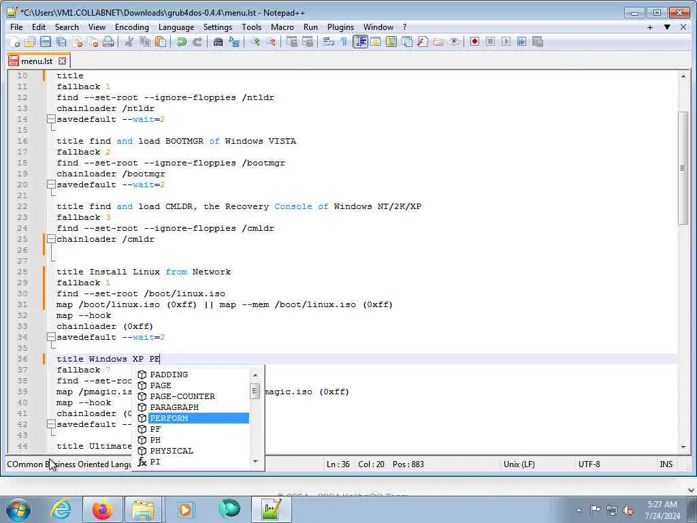
Task: Open the document list dropdown arrow
Action: 667,27
